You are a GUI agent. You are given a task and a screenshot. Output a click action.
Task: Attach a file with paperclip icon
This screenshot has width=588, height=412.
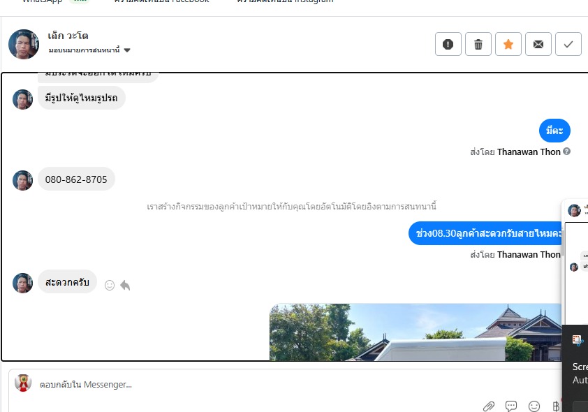pos(489,406)
